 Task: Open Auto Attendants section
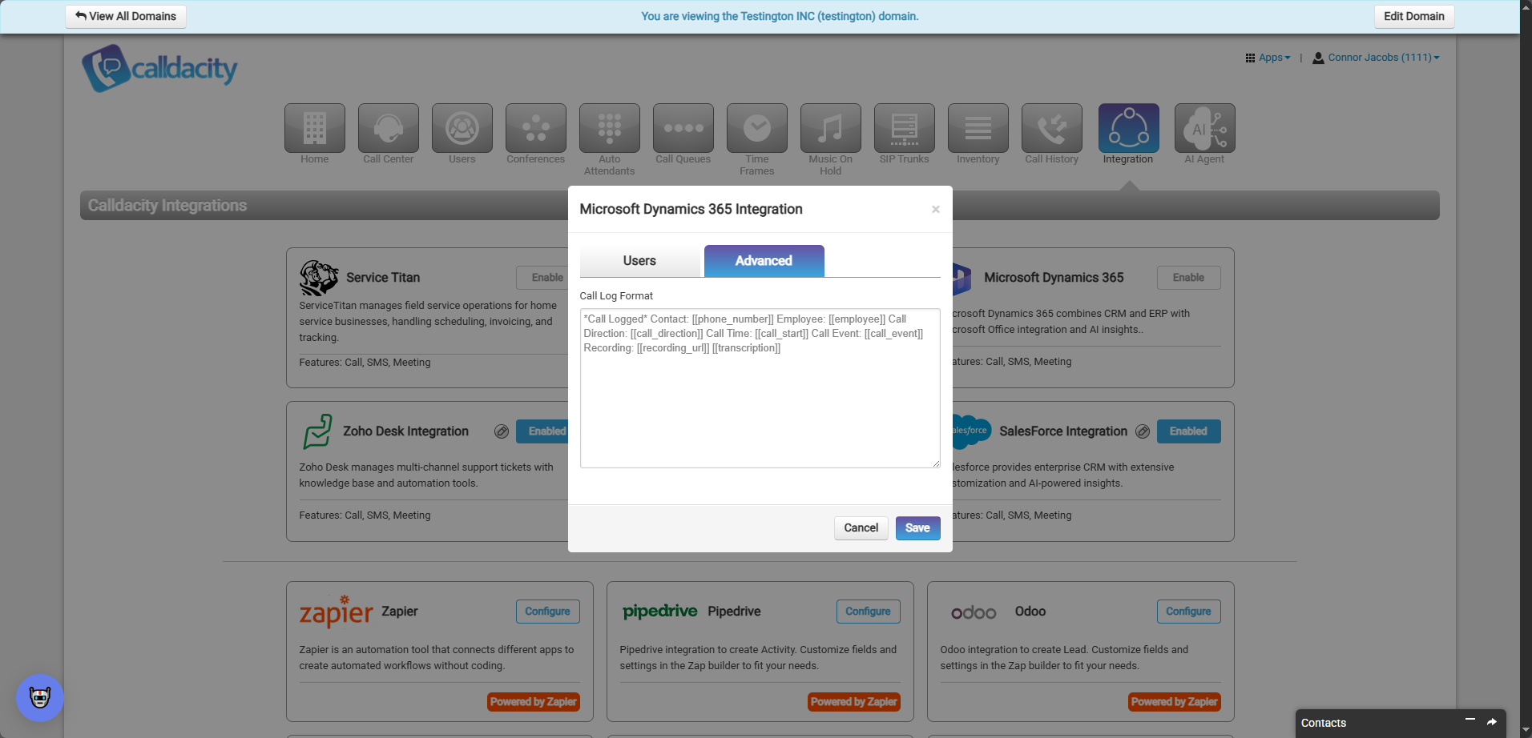coord(609,128)
